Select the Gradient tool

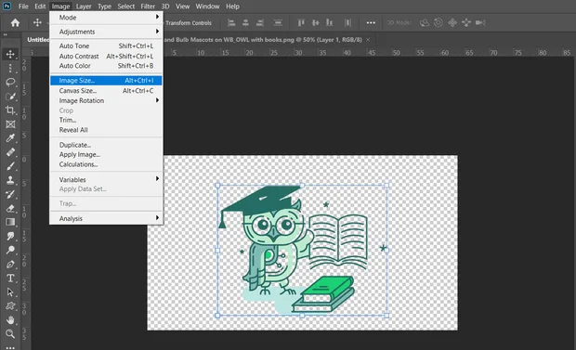pos(10,222)
